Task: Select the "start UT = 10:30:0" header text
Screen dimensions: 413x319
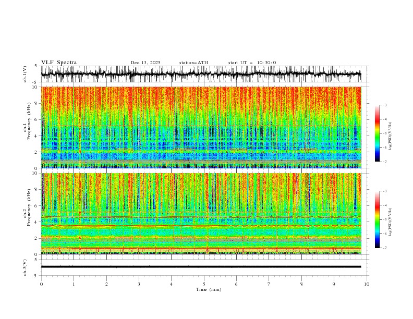Action: (x=252, y=63)
